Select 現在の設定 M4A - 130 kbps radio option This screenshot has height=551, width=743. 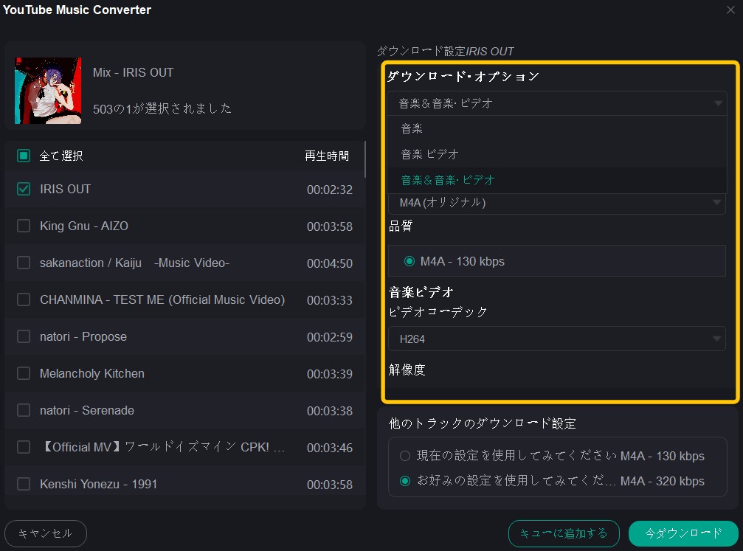pyautogui.click(x=404, y=456)
